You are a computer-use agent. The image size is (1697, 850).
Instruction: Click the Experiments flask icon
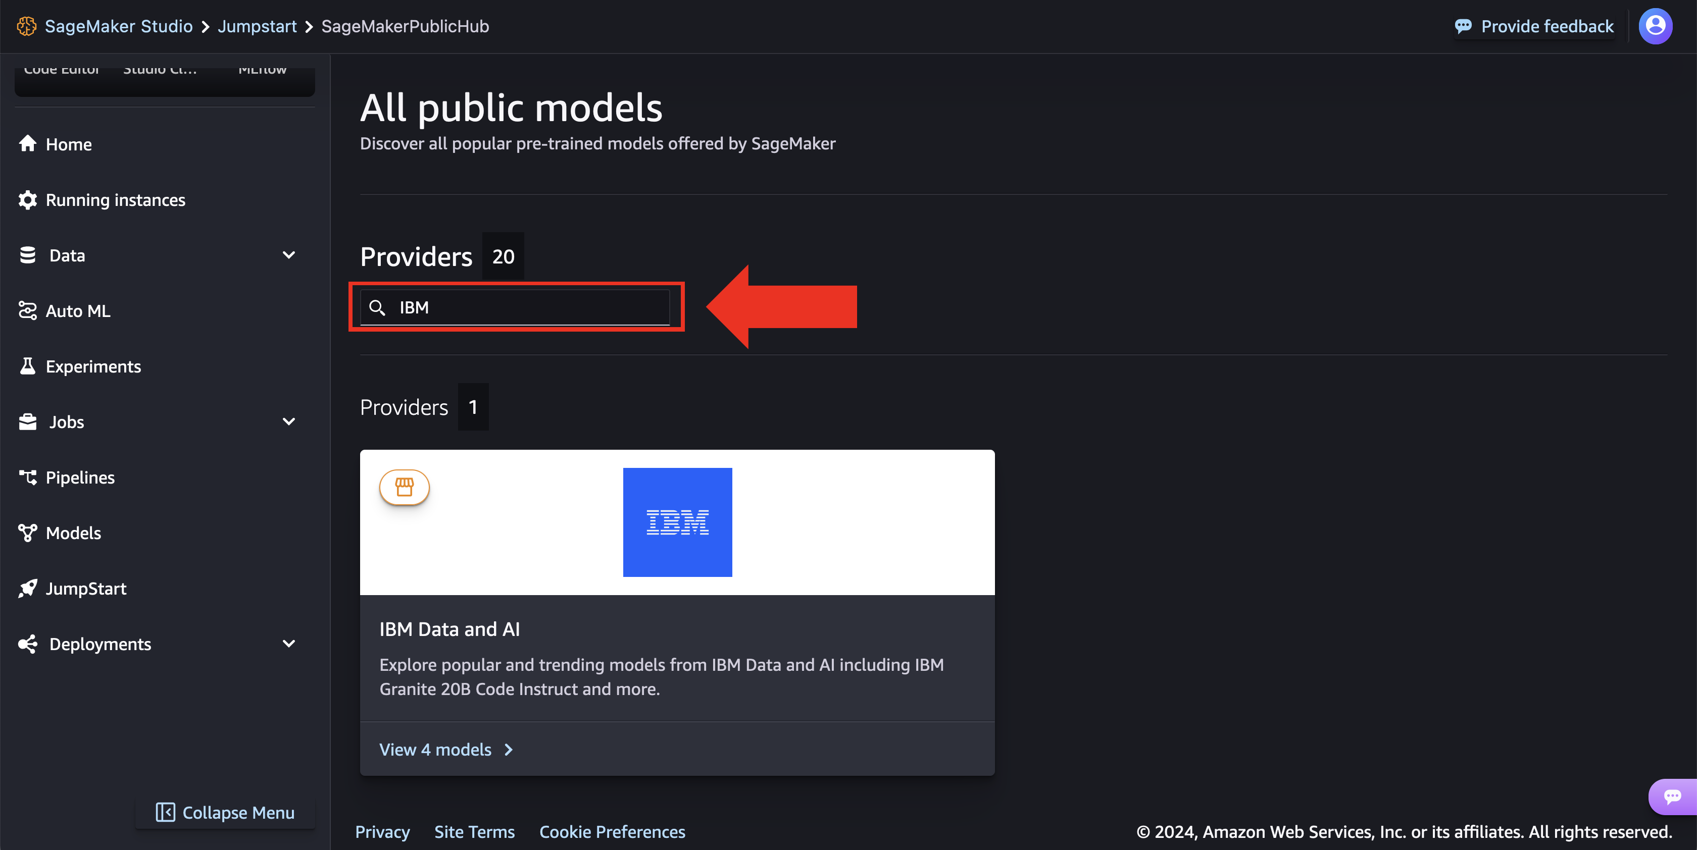click(x=28, y=366)
